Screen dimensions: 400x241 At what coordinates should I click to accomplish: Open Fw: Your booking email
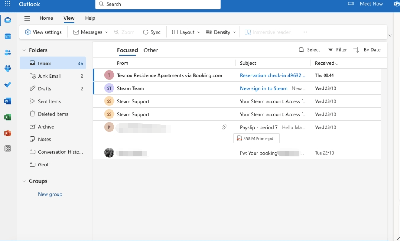(237, 153)
